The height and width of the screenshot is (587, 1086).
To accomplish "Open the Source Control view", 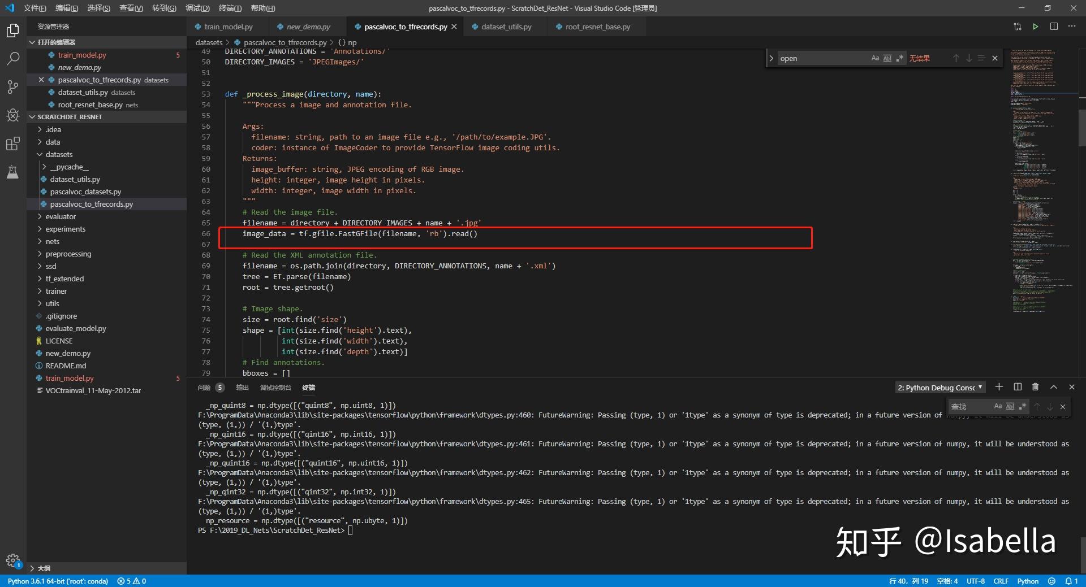I will 12,87.
